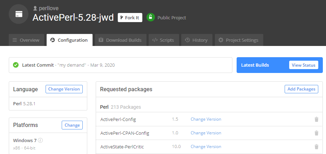Click the project avatar icon
Screen dimensions: 326x154
coord(19,14)
